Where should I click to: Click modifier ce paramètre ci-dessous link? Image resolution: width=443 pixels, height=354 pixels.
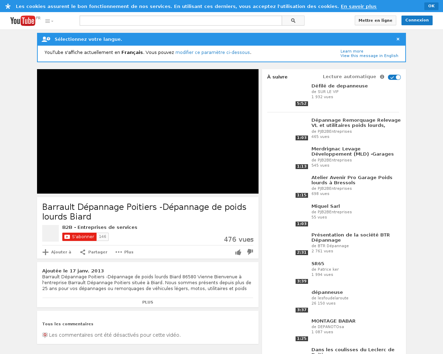click(213, 53)
